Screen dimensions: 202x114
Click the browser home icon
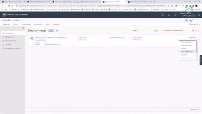[x=12, y=6]
